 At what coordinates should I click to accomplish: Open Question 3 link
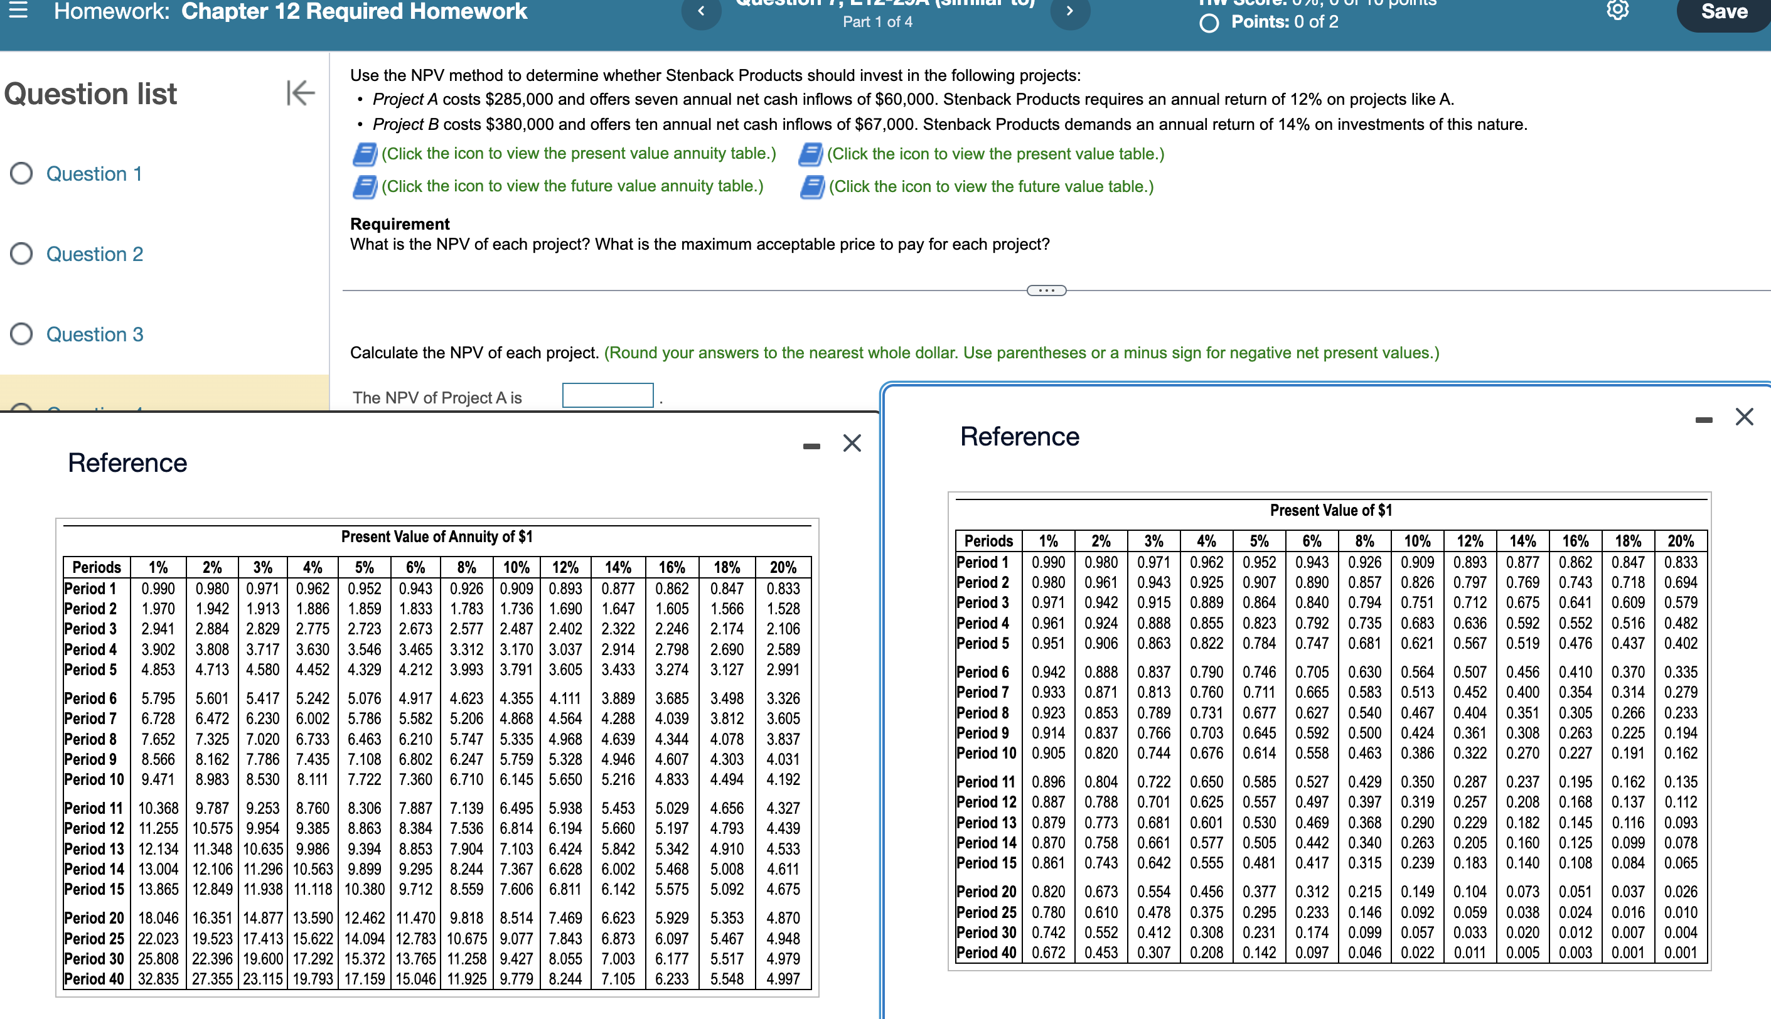[x=95, y=334]
